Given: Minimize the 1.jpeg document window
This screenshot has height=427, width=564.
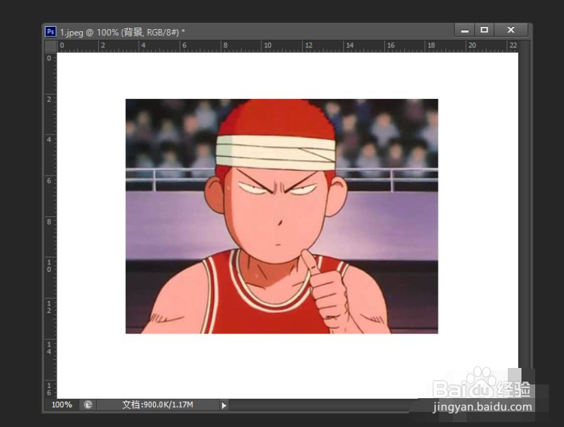Looking at the screenshot, I should tap(465, 30).
